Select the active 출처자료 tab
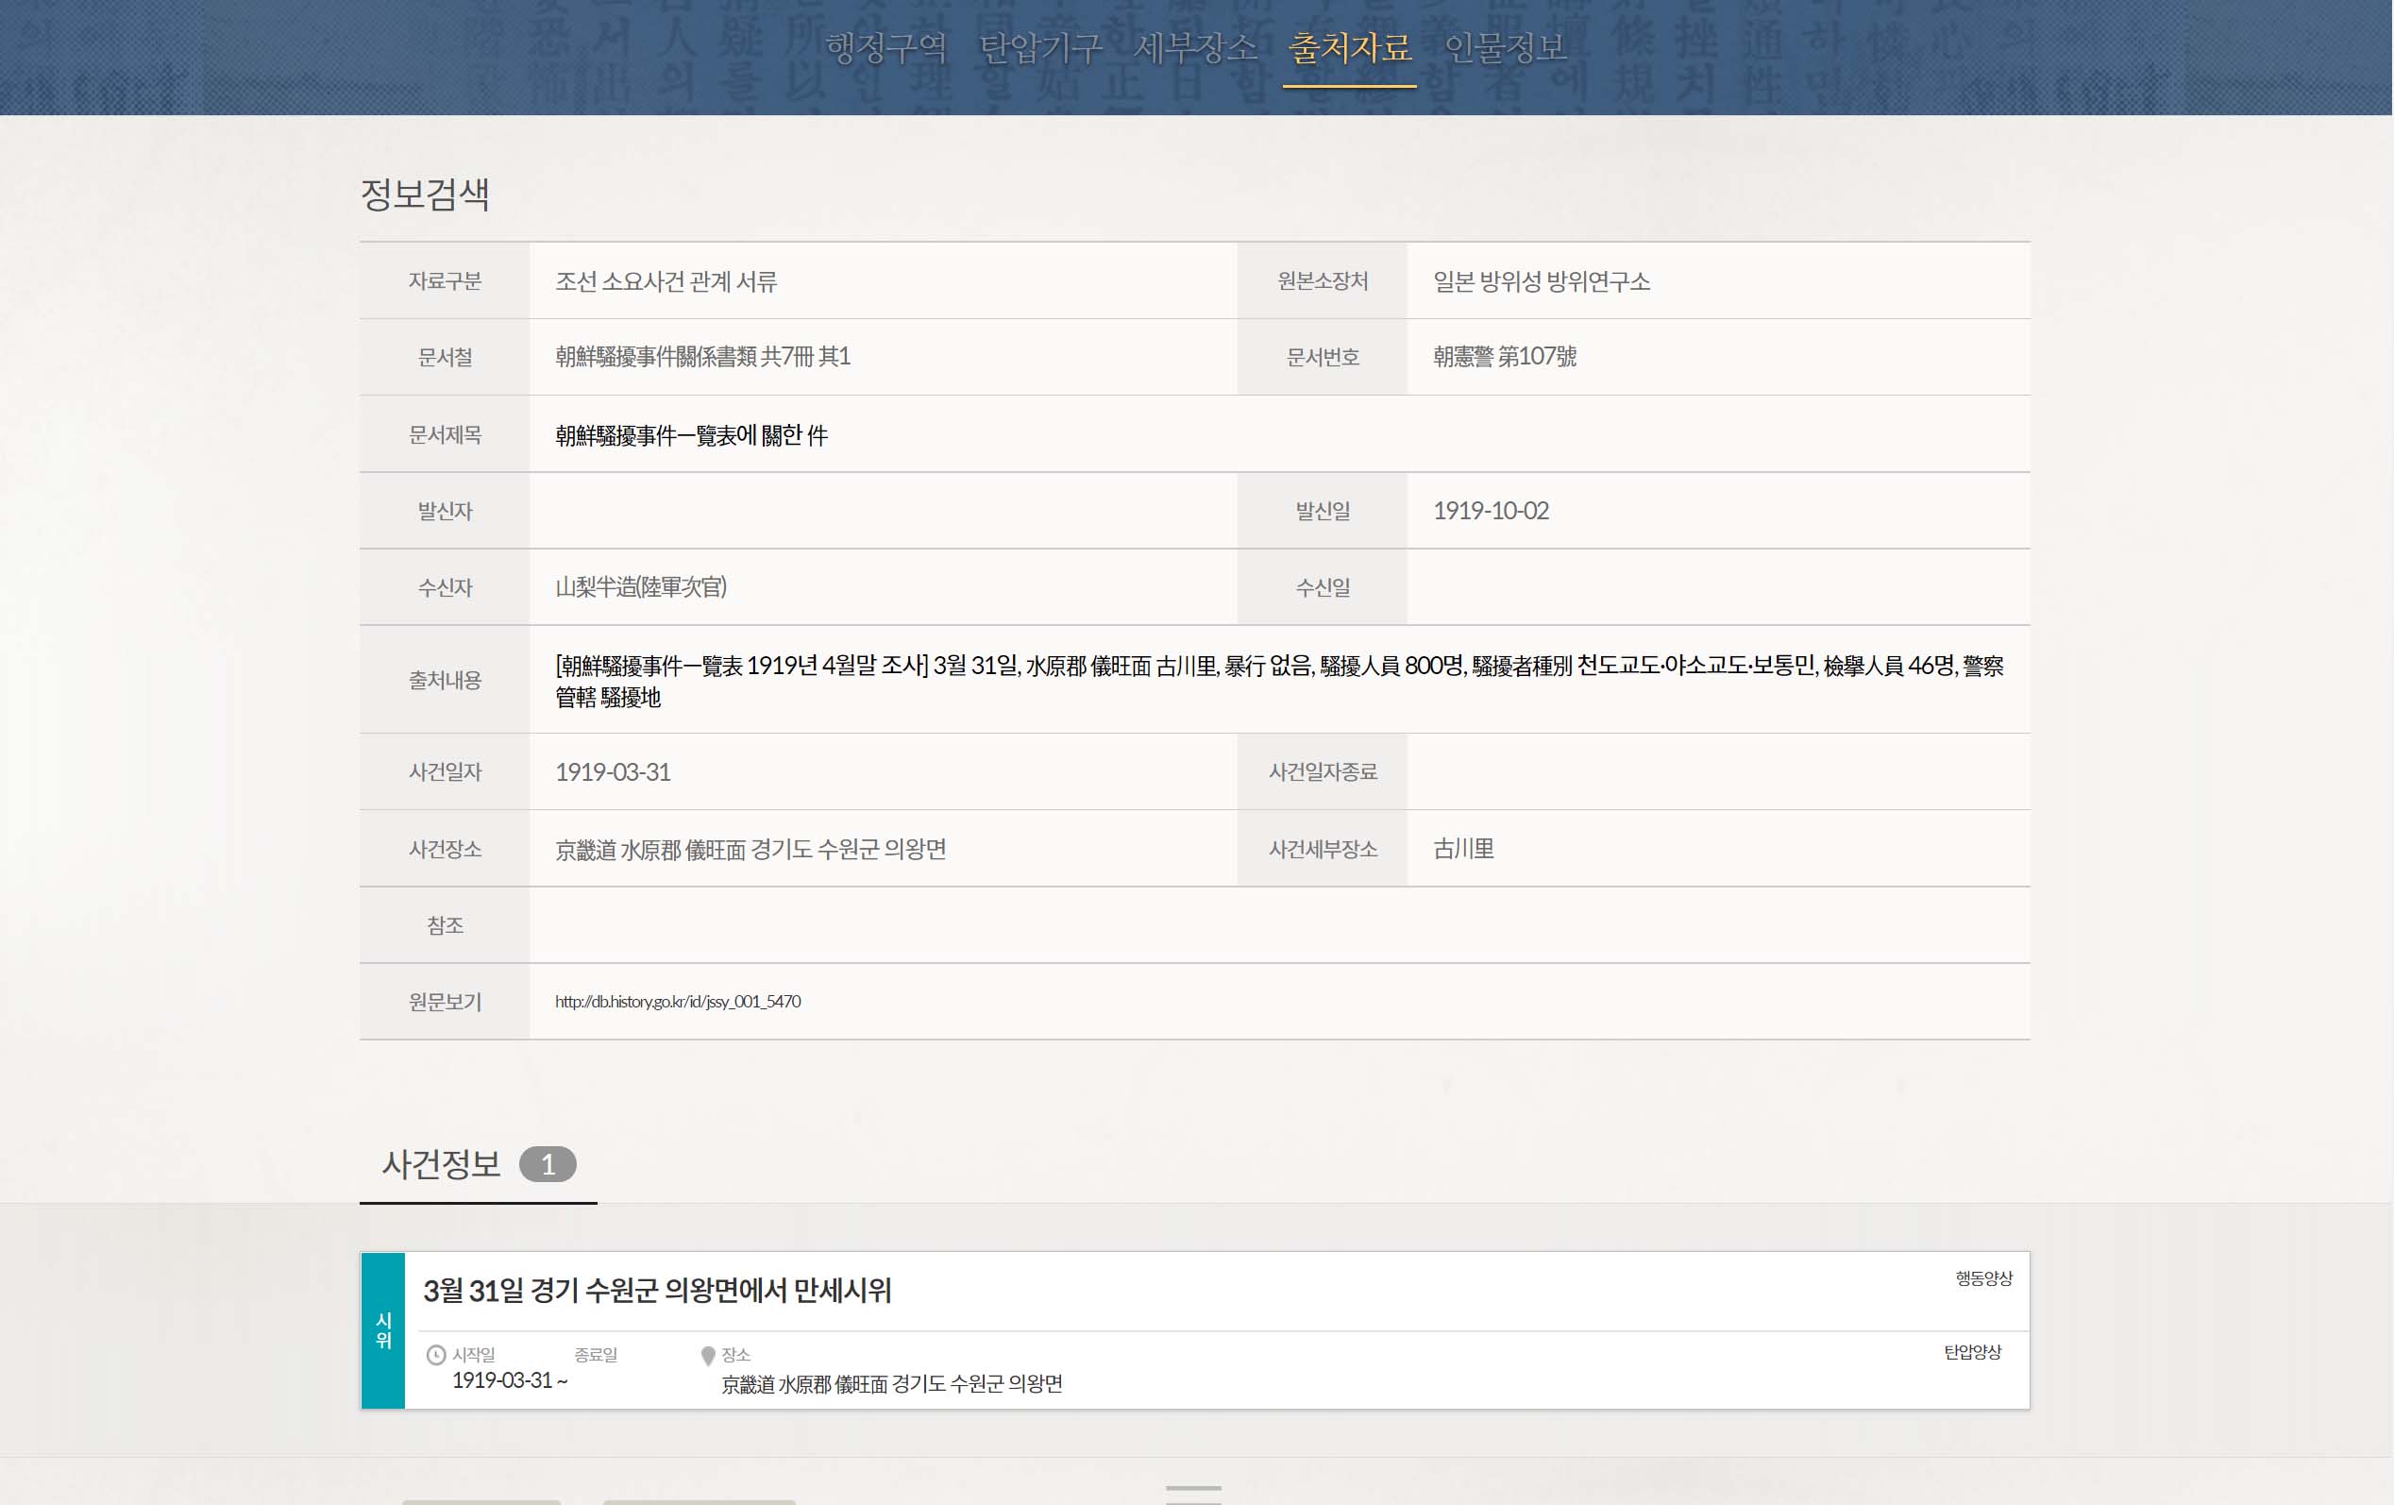 click(1349, 48)
